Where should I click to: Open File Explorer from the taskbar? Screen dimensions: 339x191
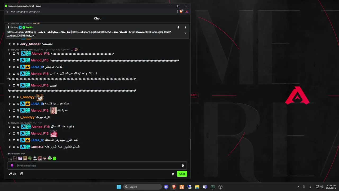click(x=197, y=187)
